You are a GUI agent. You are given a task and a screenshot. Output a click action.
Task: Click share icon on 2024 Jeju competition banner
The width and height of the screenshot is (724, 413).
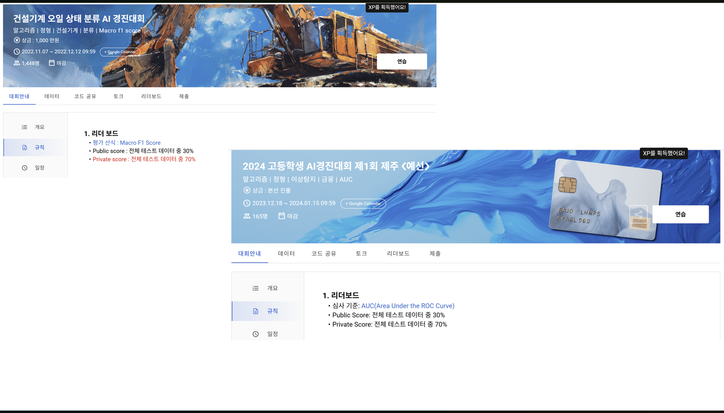638,214
